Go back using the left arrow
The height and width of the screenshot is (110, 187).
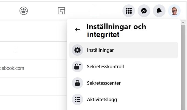pos(77,29)
